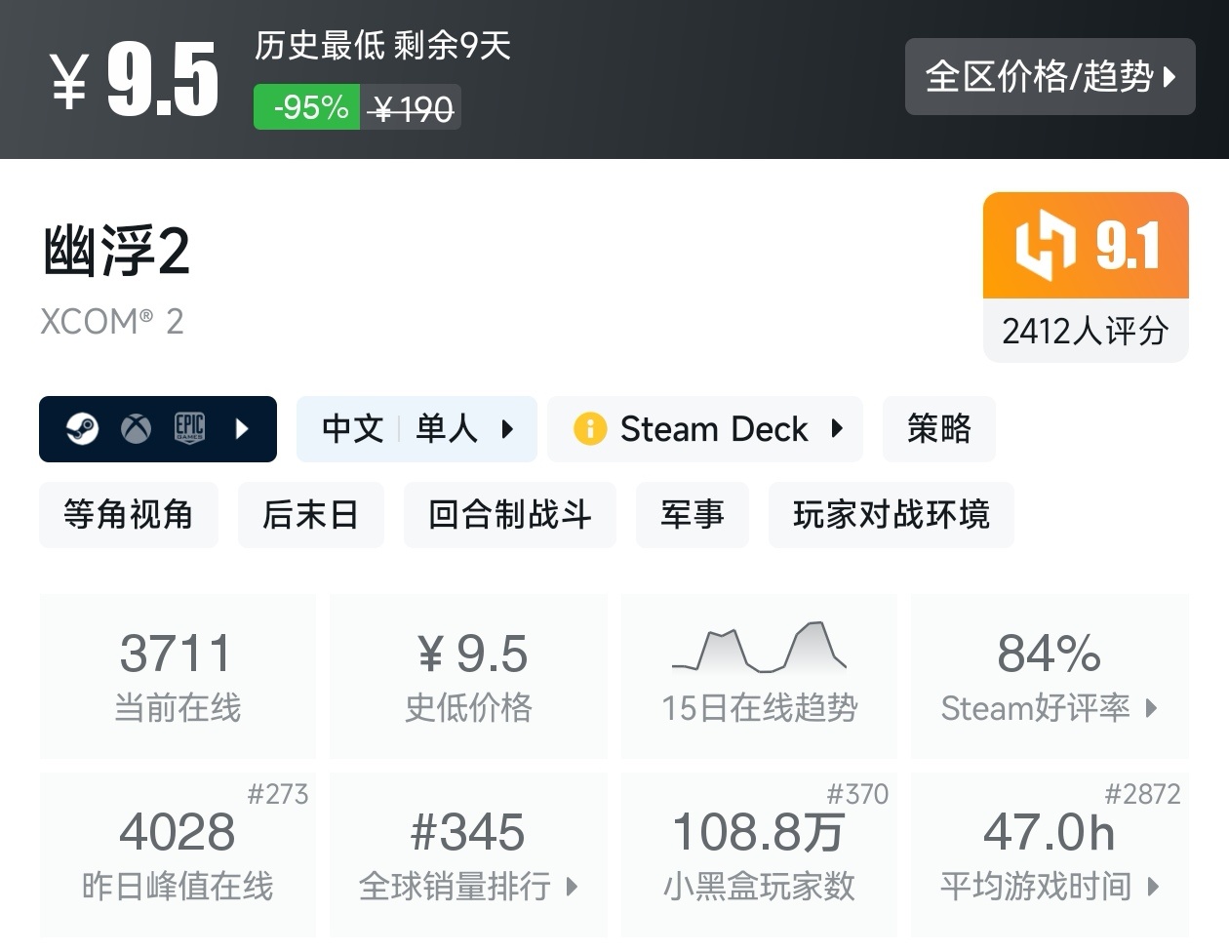Open the 47.0h 平均游戏时间 details
Screen dimensions: 1229x952
click(x=1050, y=854)
